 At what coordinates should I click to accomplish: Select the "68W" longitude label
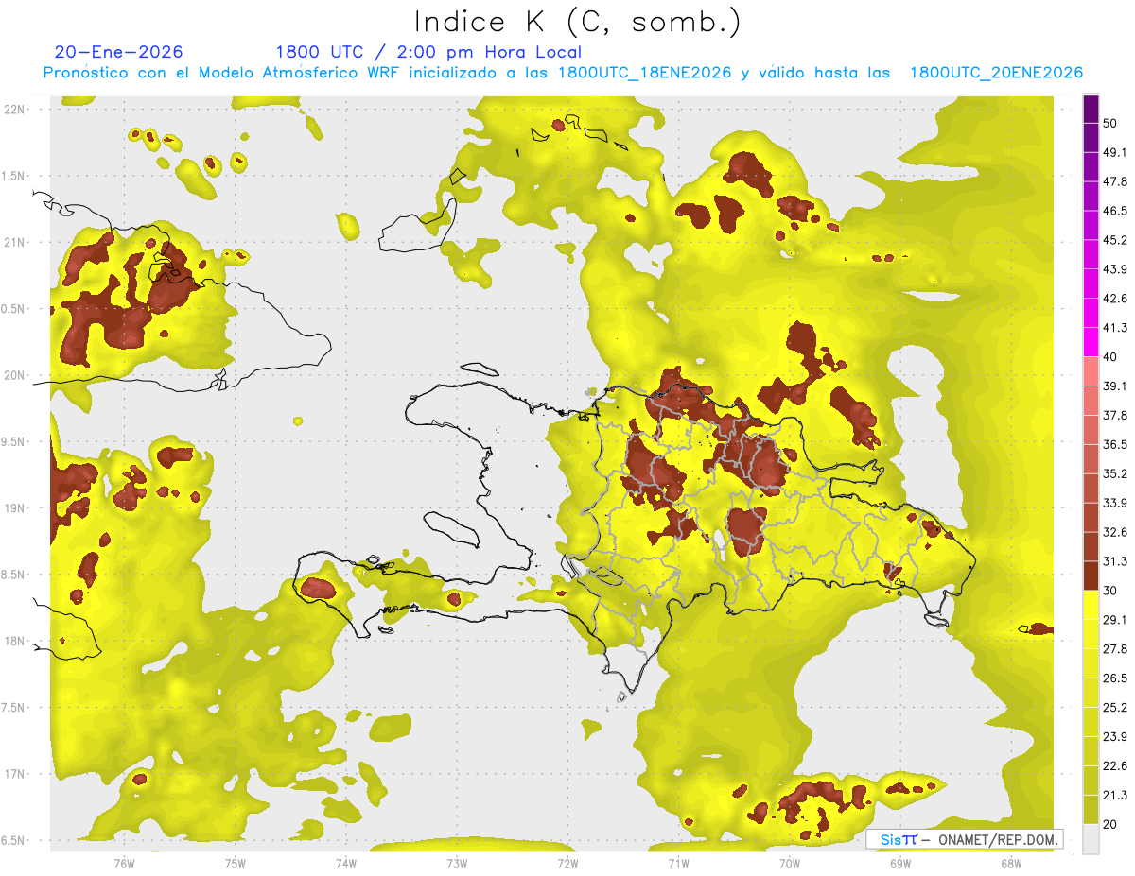click(x=1011, y=863)
